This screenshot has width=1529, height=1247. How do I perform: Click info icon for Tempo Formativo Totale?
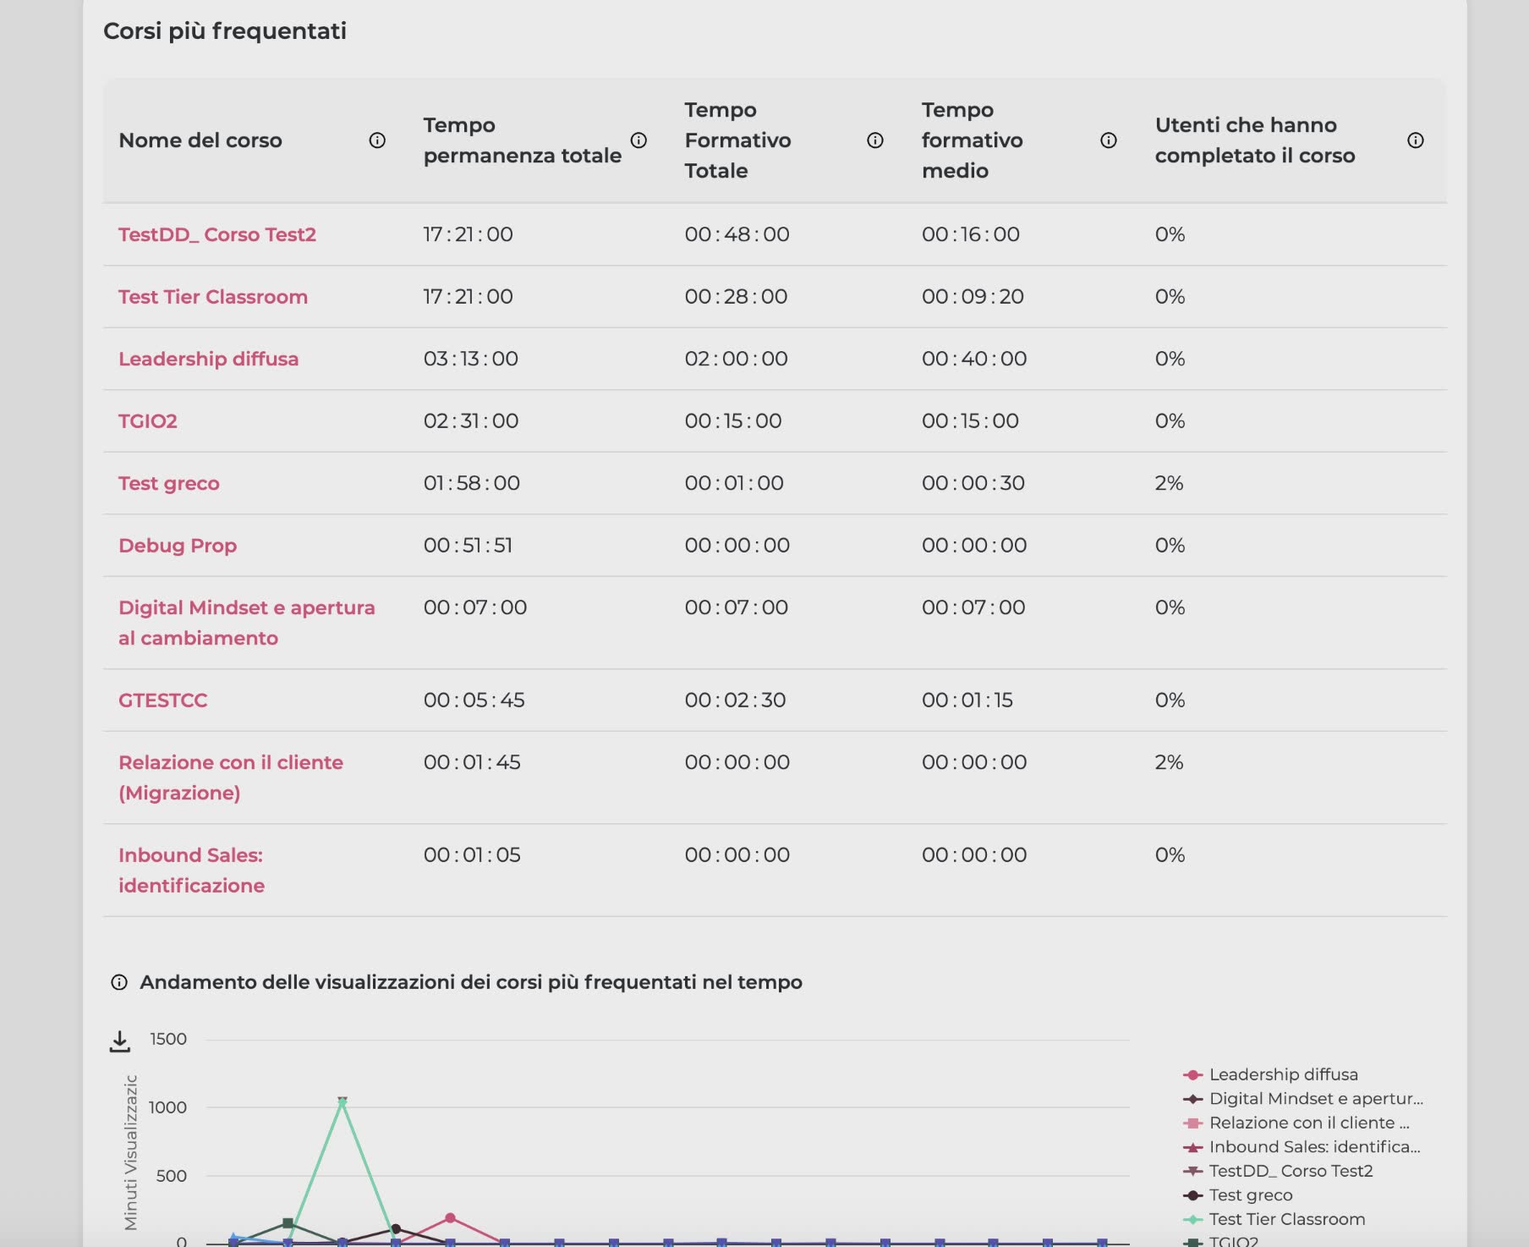tap(875, 140)
